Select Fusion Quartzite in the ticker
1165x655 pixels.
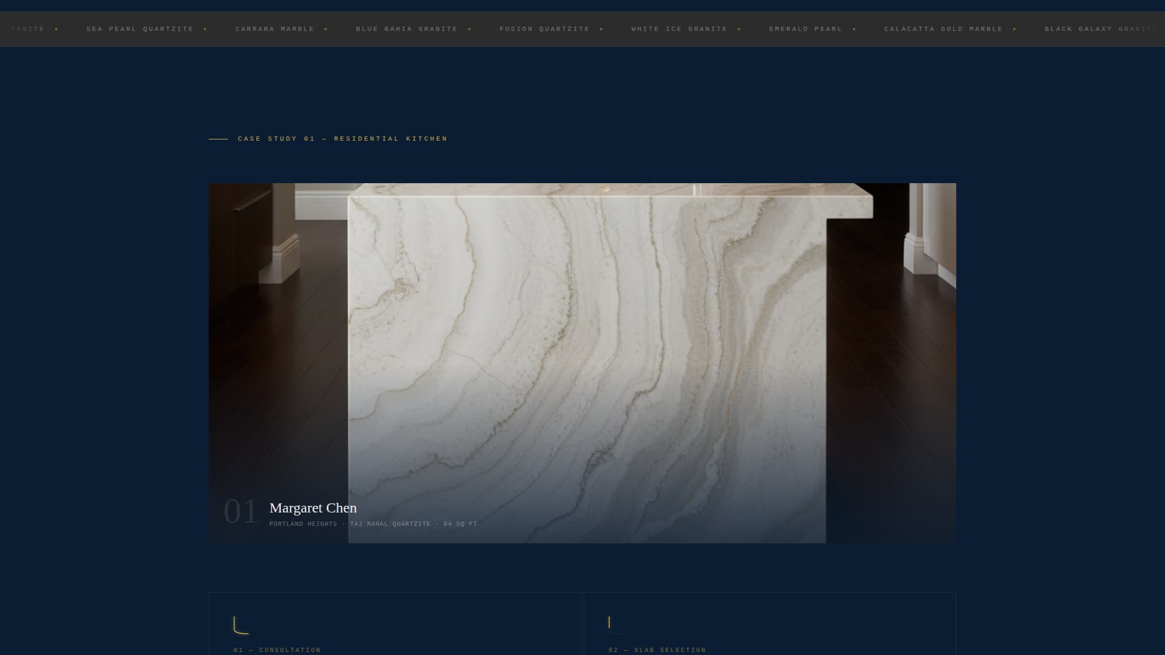click(544, 29)
